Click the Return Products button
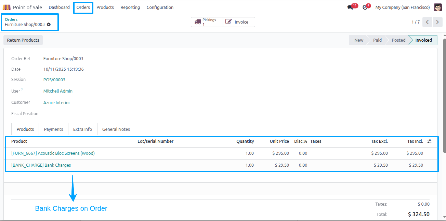The height and width of the screenshot is (221, 446). (23, 40)
